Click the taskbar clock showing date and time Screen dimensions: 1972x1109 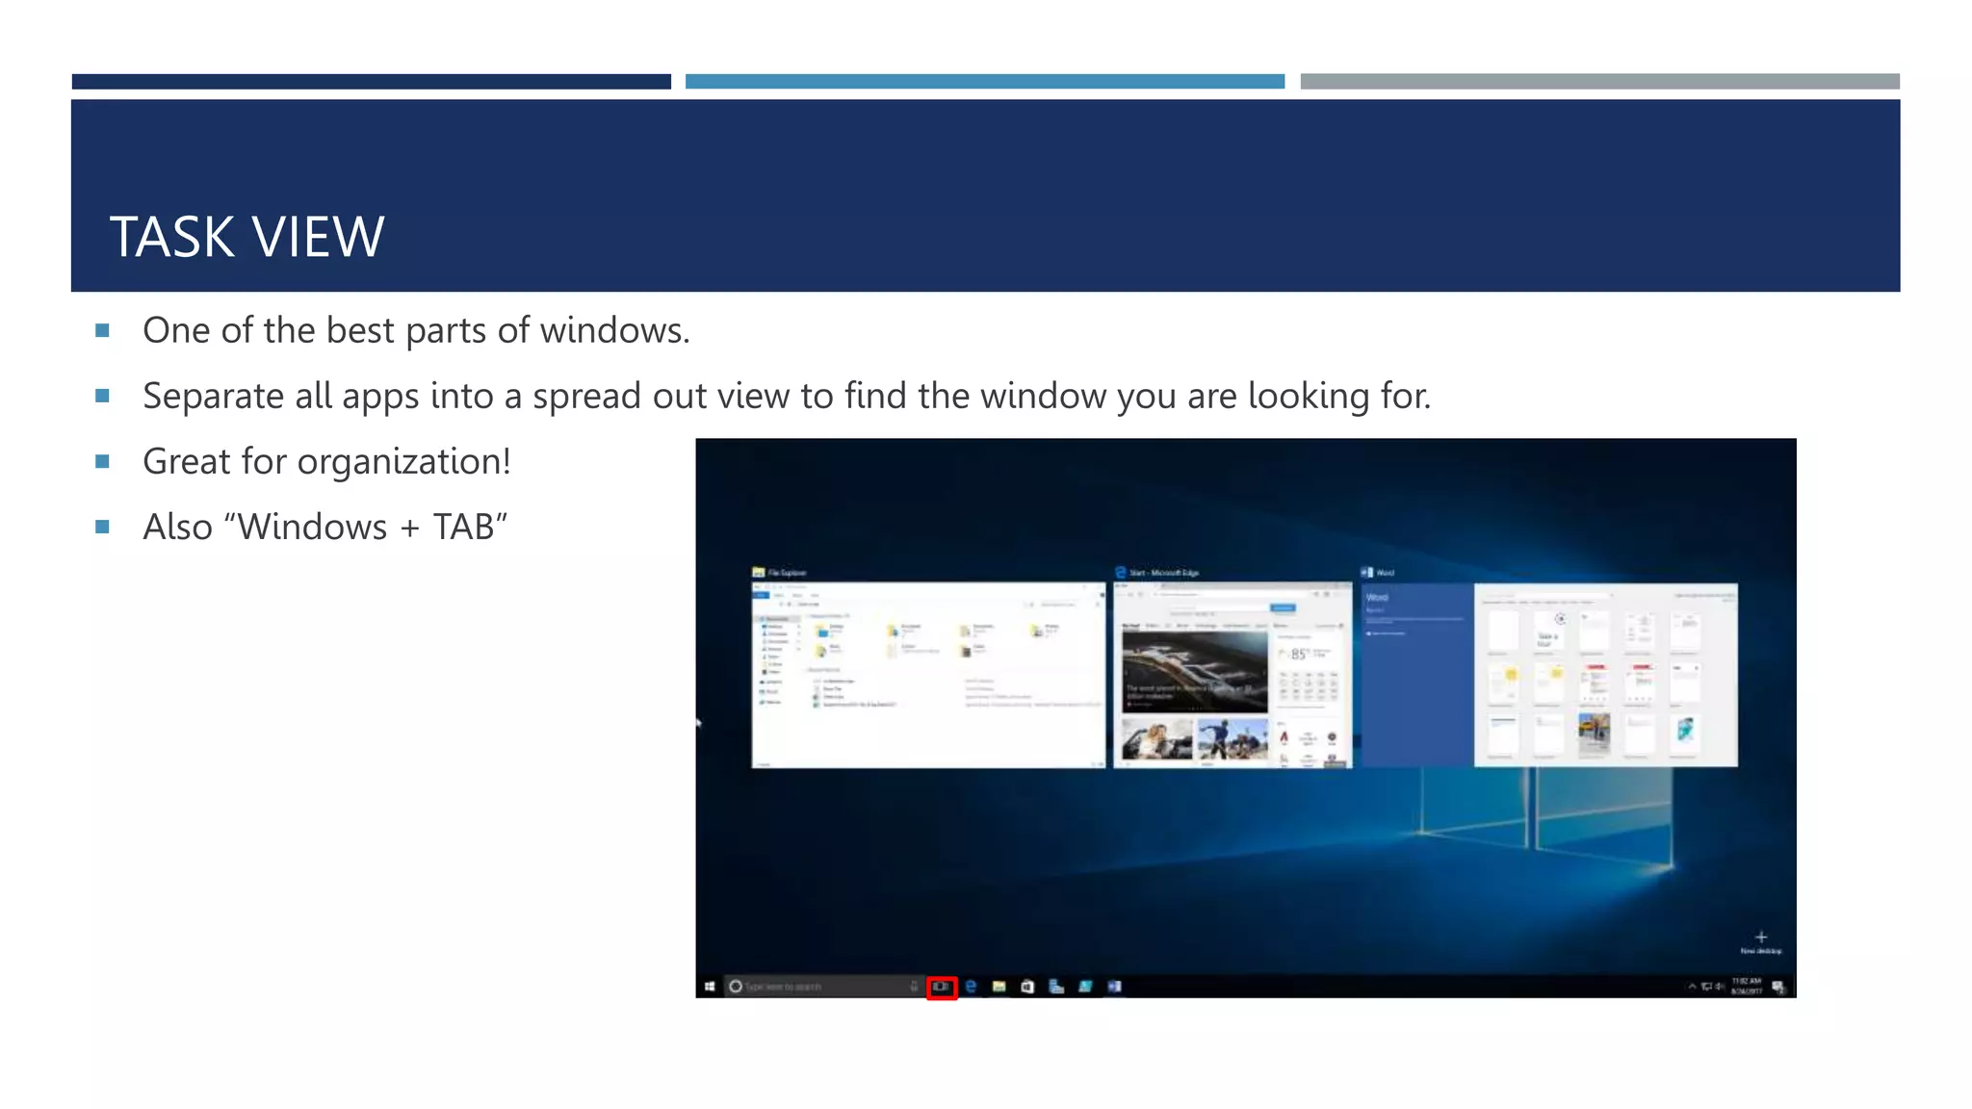point(1747,986)
